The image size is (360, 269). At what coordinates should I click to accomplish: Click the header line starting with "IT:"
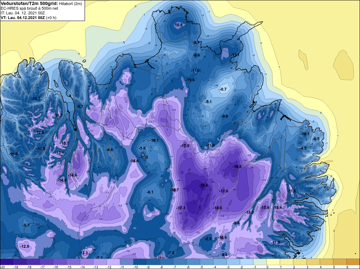pos(22,13)
